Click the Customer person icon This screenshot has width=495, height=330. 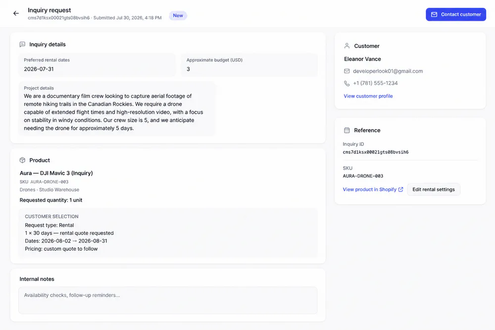[x=347, y=46]
